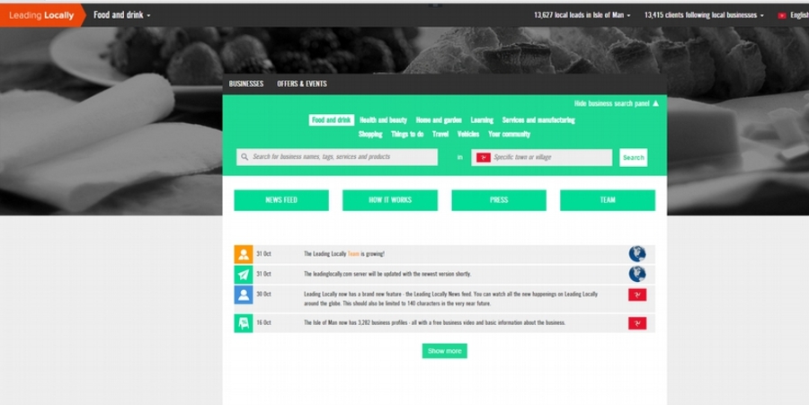Image resolution: width=809 pixels, height=405 pixels.
Task: Select Home and garden category
Action: tap(439, 120)
